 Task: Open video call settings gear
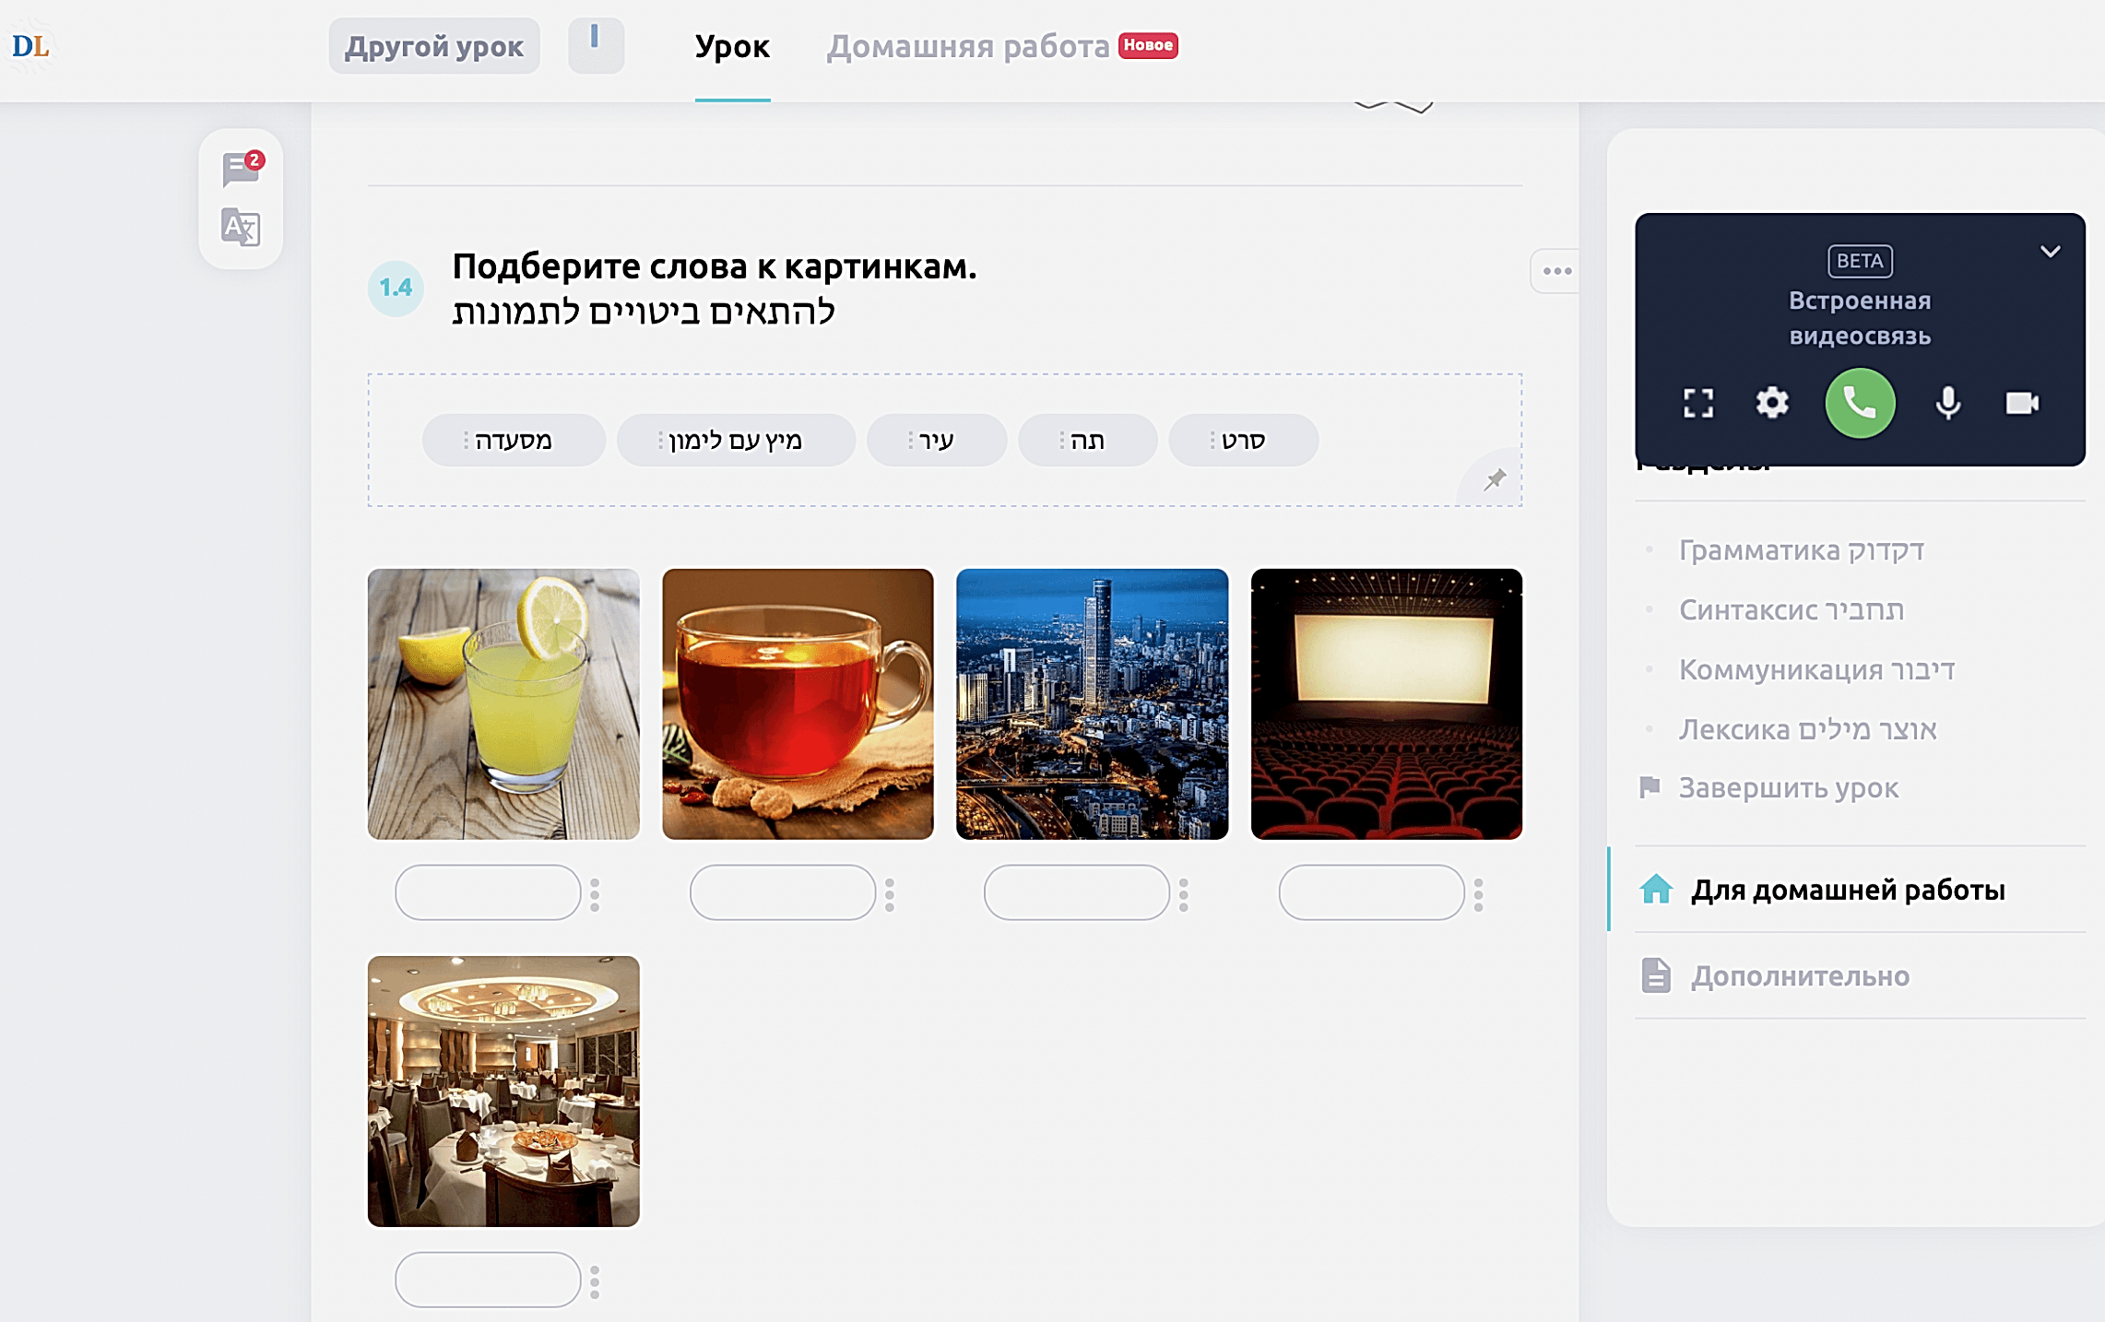pos(1771,403)
